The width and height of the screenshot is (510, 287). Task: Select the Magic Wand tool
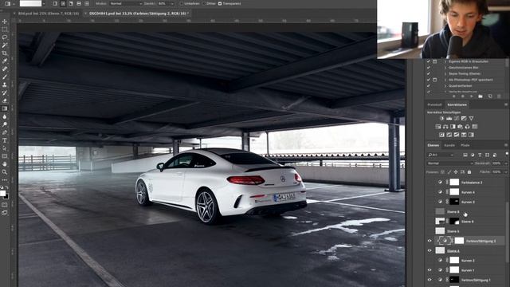coord(5,45)
